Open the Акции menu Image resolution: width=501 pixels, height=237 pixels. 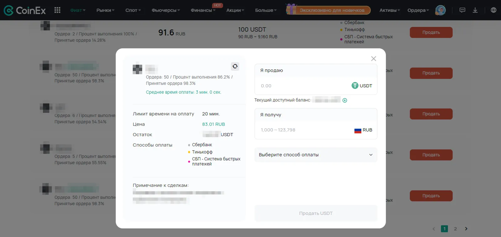tap(235, 10)
